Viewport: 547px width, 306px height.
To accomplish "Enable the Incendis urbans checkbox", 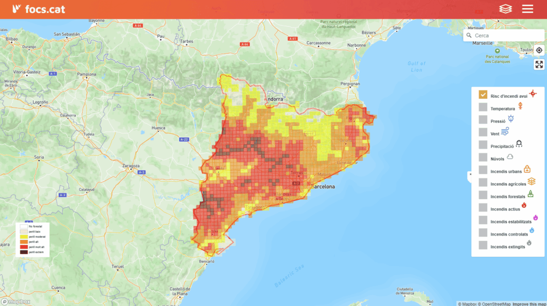I will coord(483,170).
